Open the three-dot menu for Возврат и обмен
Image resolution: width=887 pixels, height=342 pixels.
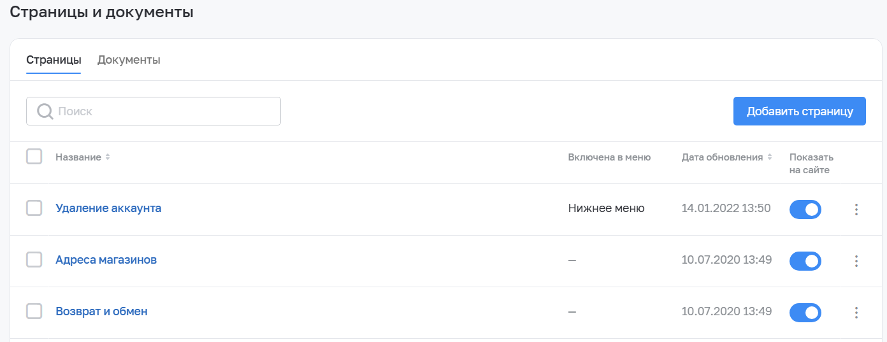point(856,312)
